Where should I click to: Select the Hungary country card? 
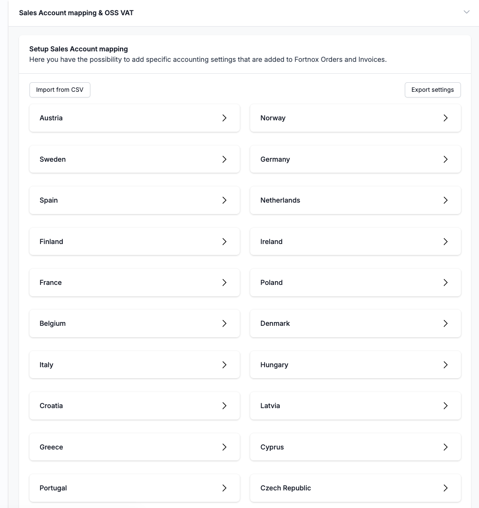[355, 365]
